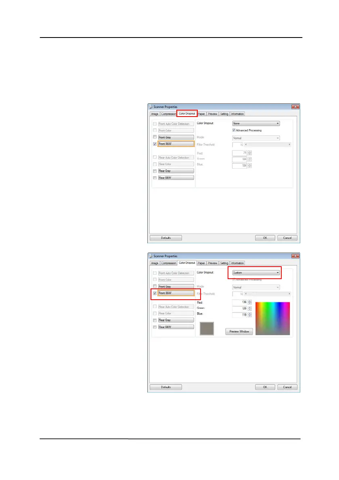Image resolution: width=339 pixels, height=480 pixels.
Task: Open the Setting tab in the lower dialog
Action: 224,263
